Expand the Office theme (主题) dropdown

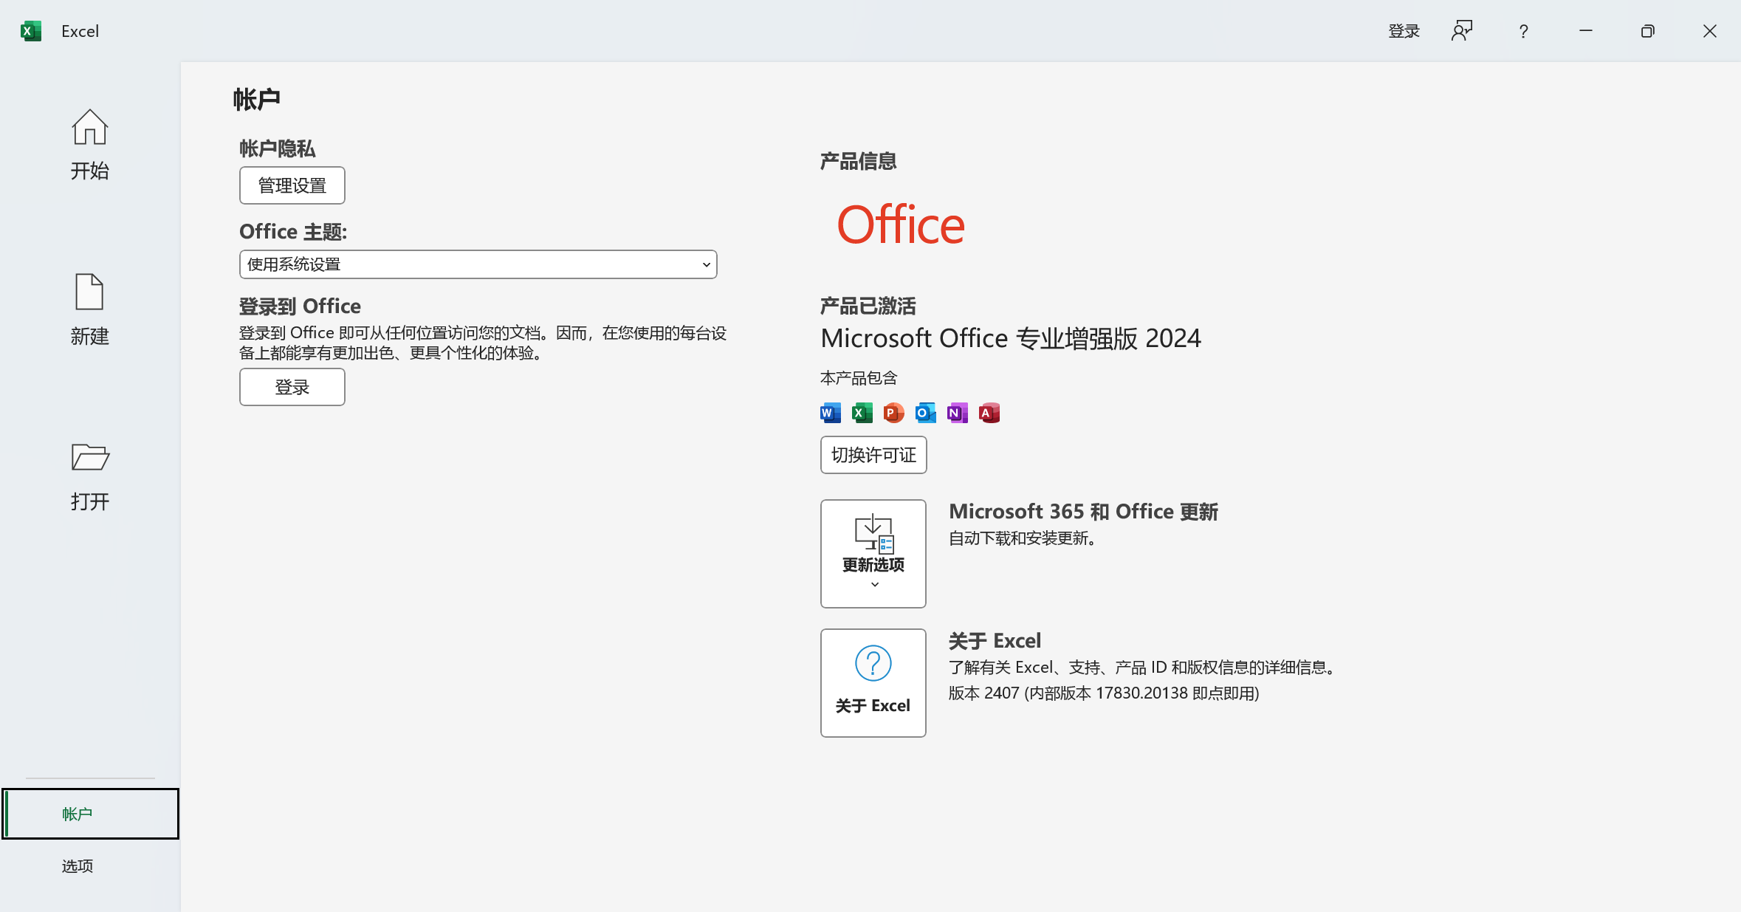(478, 264)
